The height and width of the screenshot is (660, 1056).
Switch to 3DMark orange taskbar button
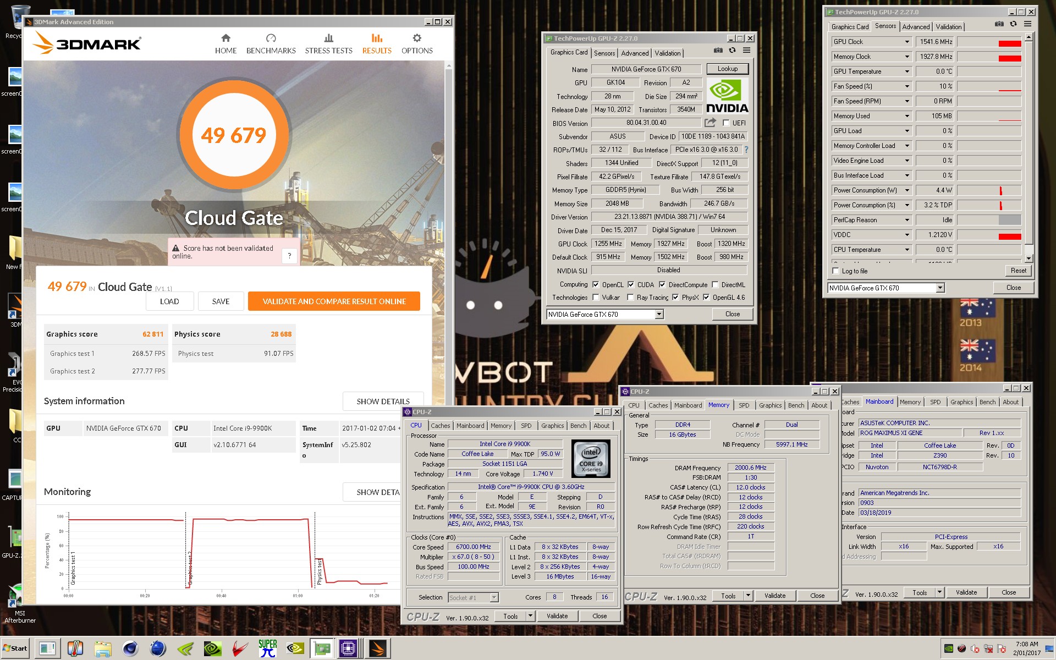377,649
